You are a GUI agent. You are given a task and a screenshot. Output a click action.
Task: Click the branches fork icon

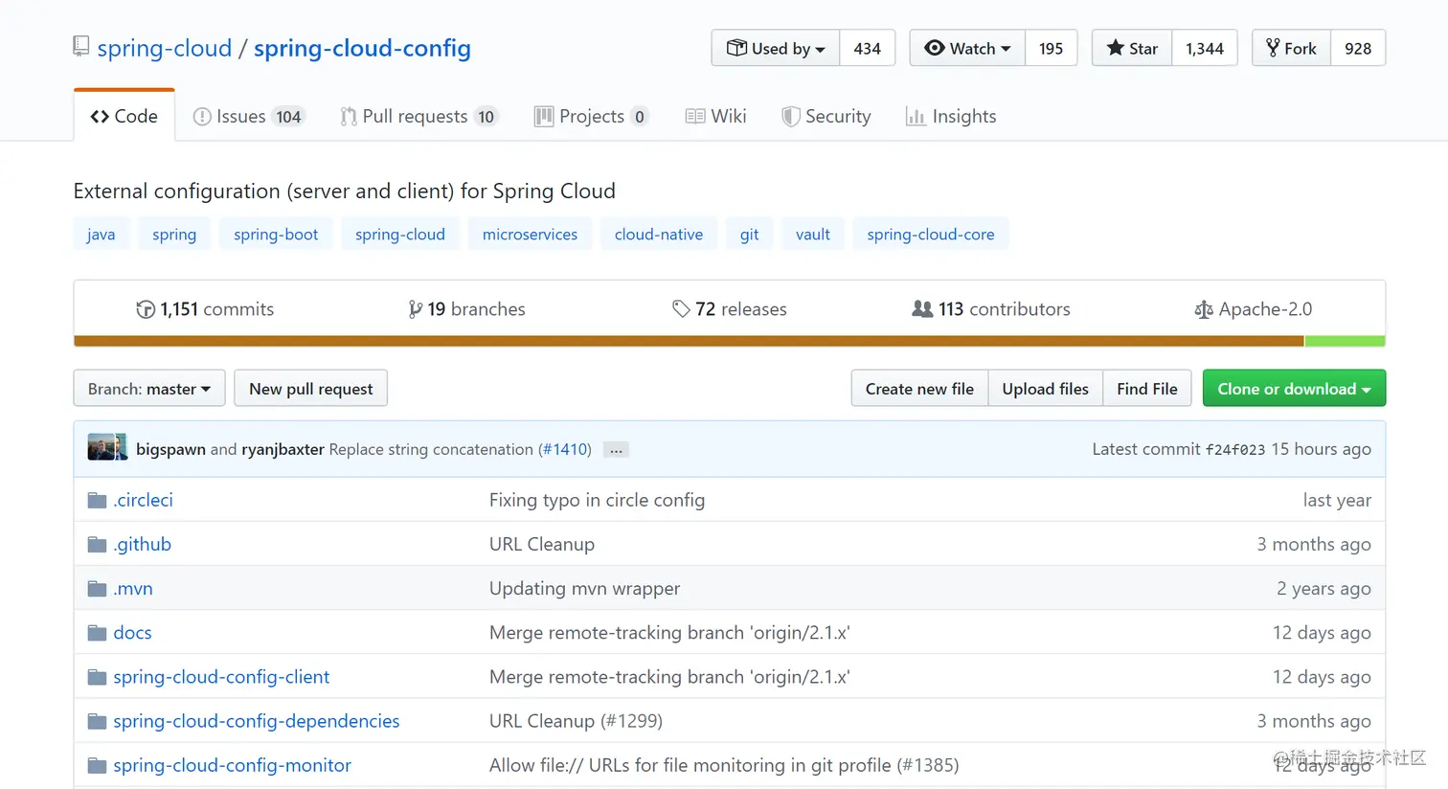pos(415,309)
